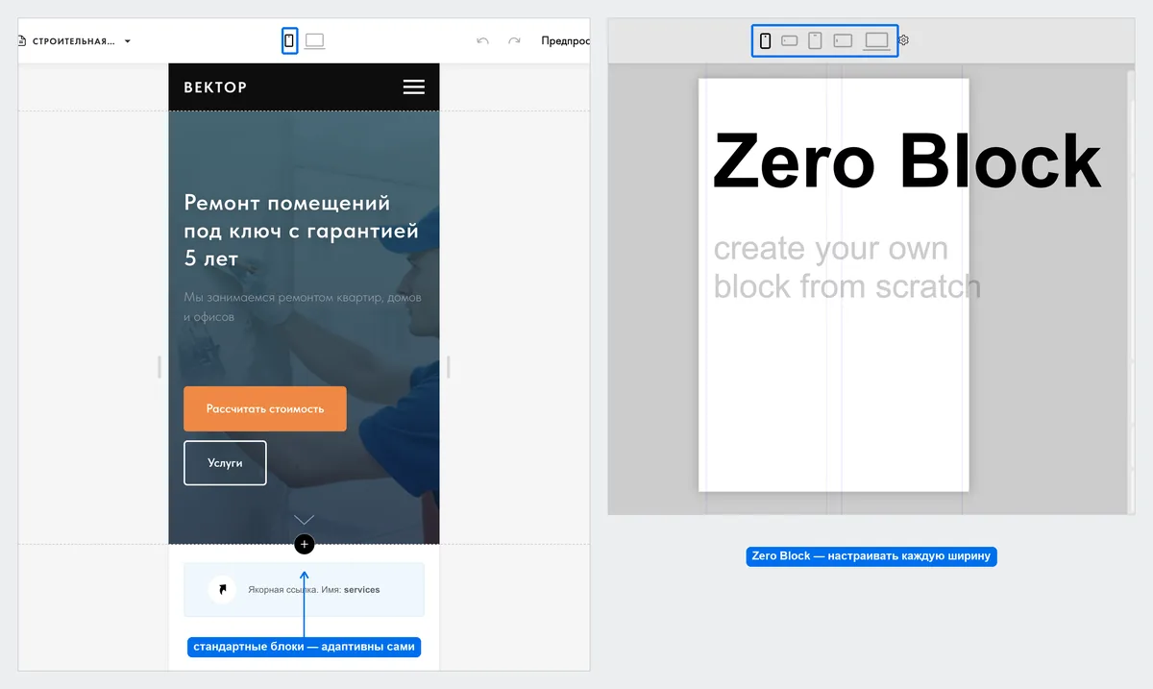Open the СТРОИТЕЛЬНАЯ project dropdown
Viewport: 1153px width, 689px height.
[x=82, y=41]
